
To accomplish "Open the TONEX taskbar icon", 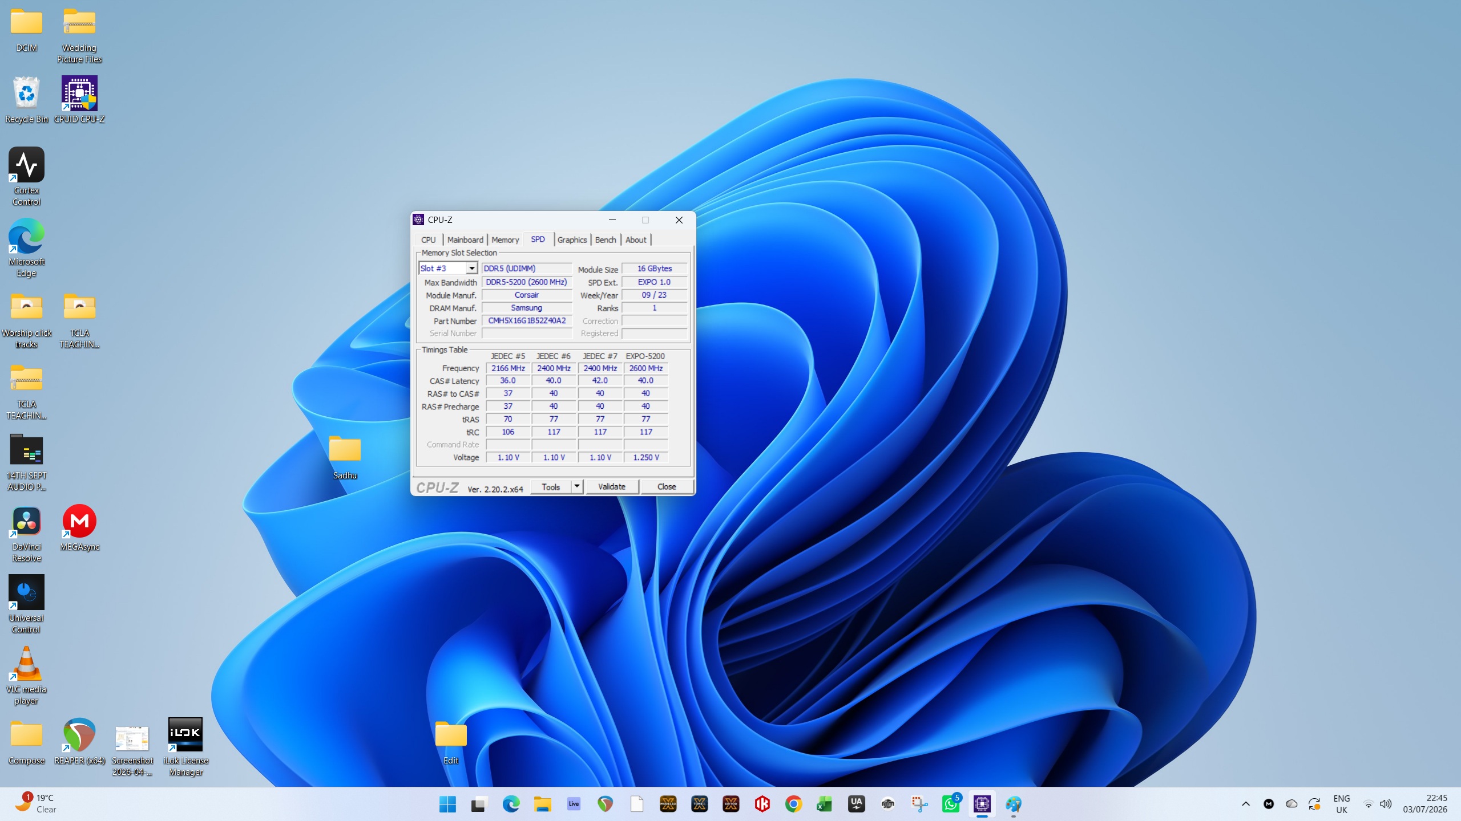I will (x=699, y=804).
